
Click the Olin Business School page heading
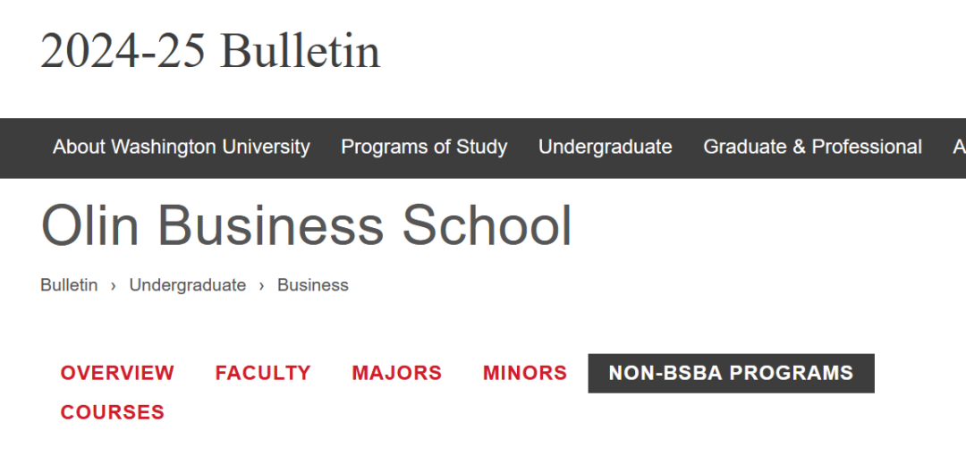tap(306, 225)
